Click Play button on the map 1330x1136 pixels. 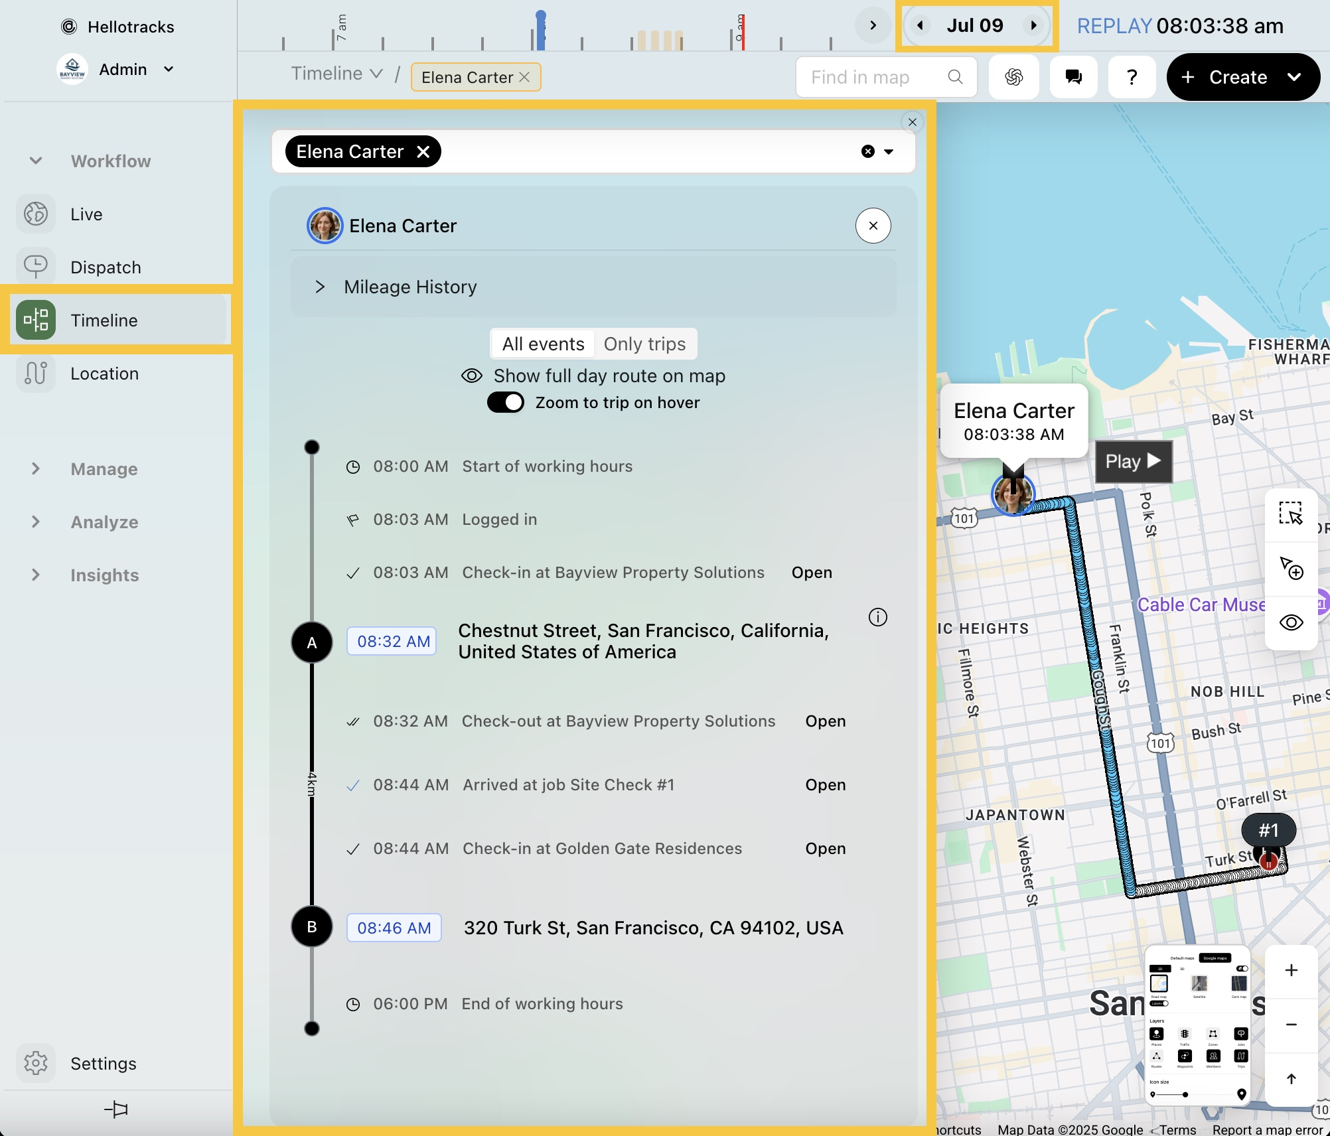tap(1133, 461)
